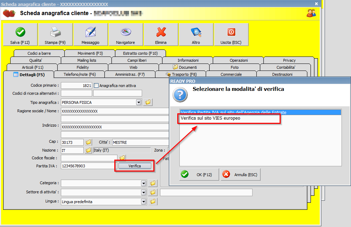Expand the Categoria dropdown
351x227 pixels.
(x=144, y=183)
